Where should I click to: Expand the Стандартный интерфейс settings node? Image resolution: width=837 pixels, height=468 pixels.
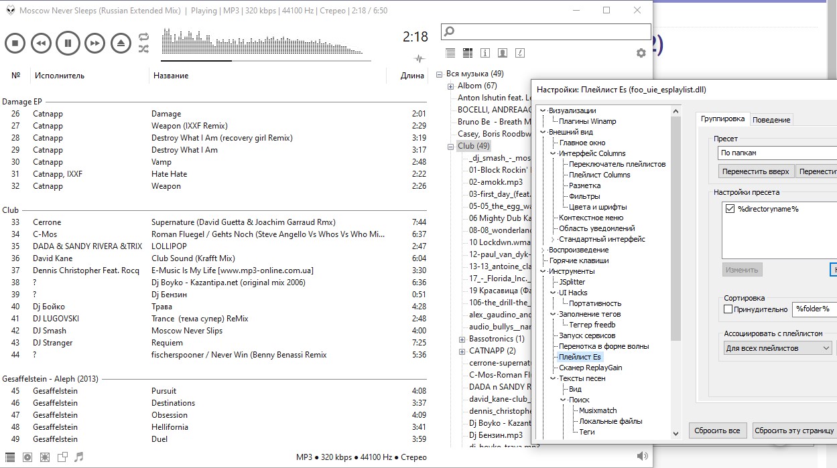(x=553, y=239)
